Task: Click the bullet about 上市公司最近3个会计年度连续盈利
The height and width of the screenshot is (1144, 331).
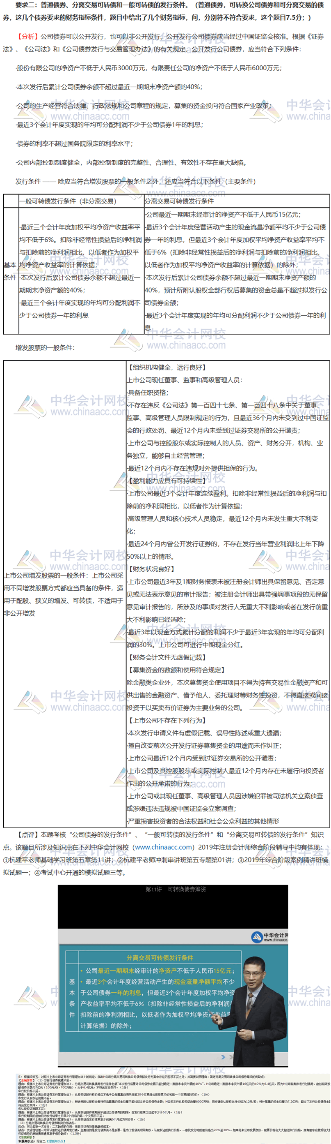Action: 227,499
